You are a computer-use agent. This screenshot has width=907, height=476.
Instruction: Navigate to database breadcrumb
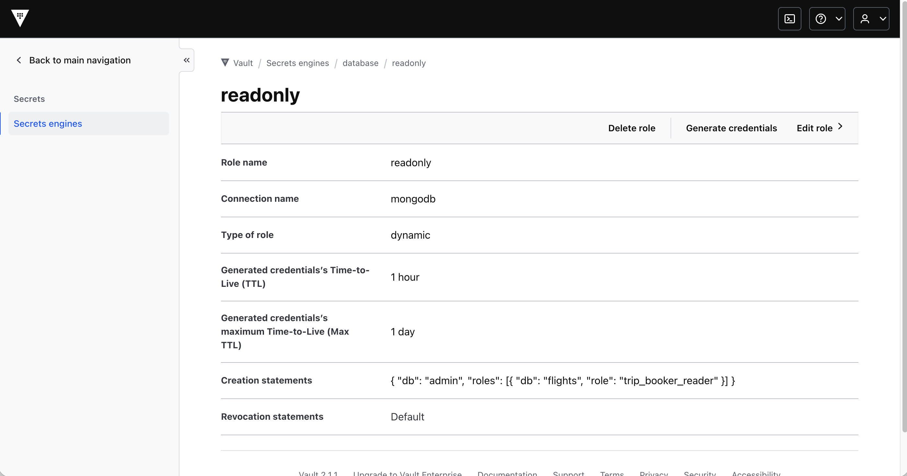(360, 63)
